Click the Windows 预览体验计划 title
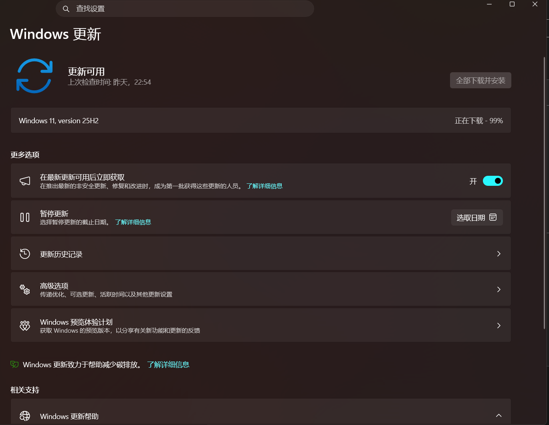This screenshot has height=425, width=549. click(76, 322)
